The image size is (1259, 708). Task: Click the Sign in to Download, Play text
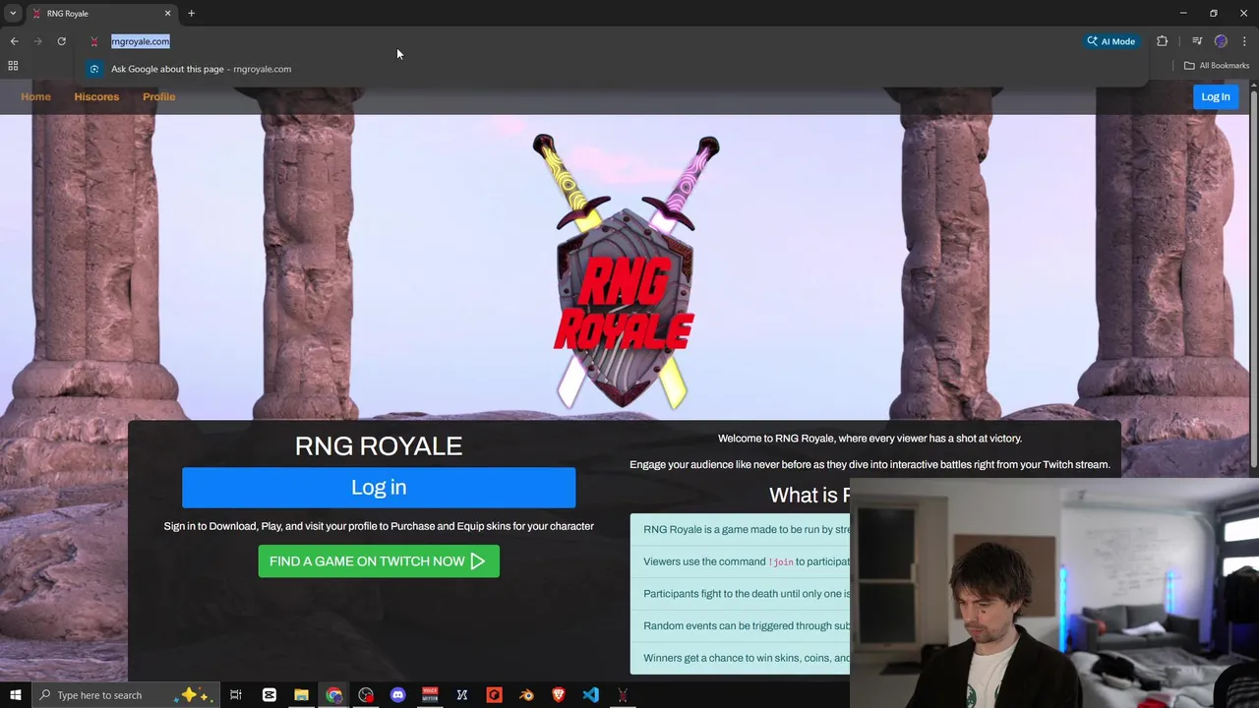coord(379,526)
